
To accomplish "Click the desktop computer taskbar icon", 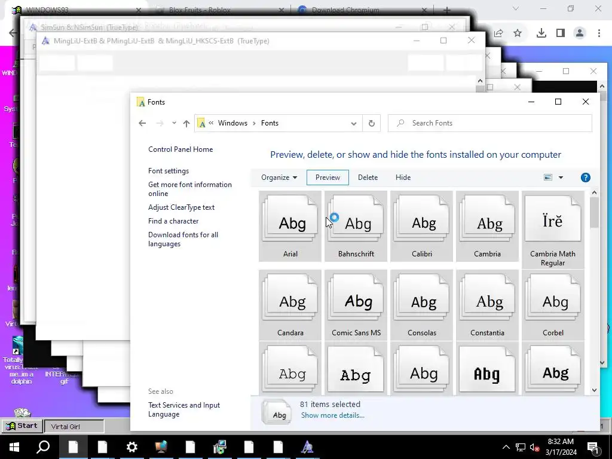I will pyautogui.click(x=161, y=447).
